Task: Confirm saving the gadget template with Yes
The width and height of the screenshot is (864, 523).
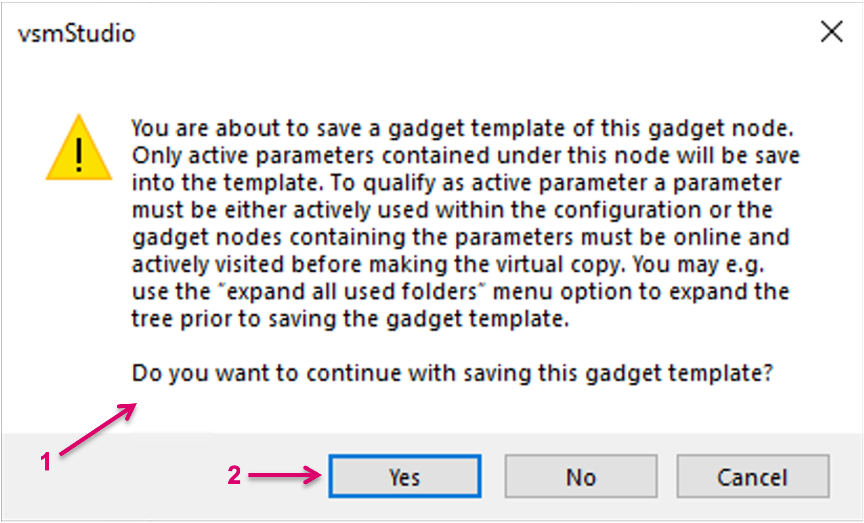Action: [405, 476]
